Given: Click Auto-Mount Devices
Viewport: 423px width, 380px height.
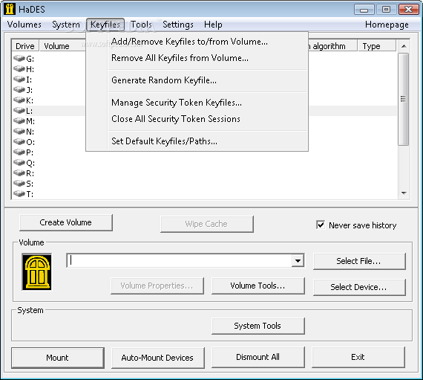Looking at the screenshot, I should click(x=158, y=358).
